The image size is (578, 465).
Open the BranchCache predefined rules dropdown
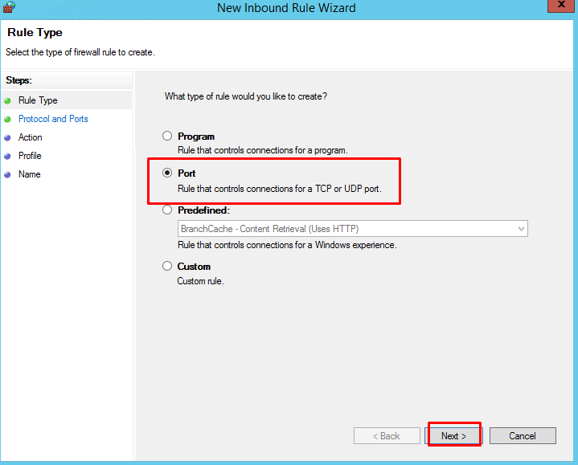point(353,229)
